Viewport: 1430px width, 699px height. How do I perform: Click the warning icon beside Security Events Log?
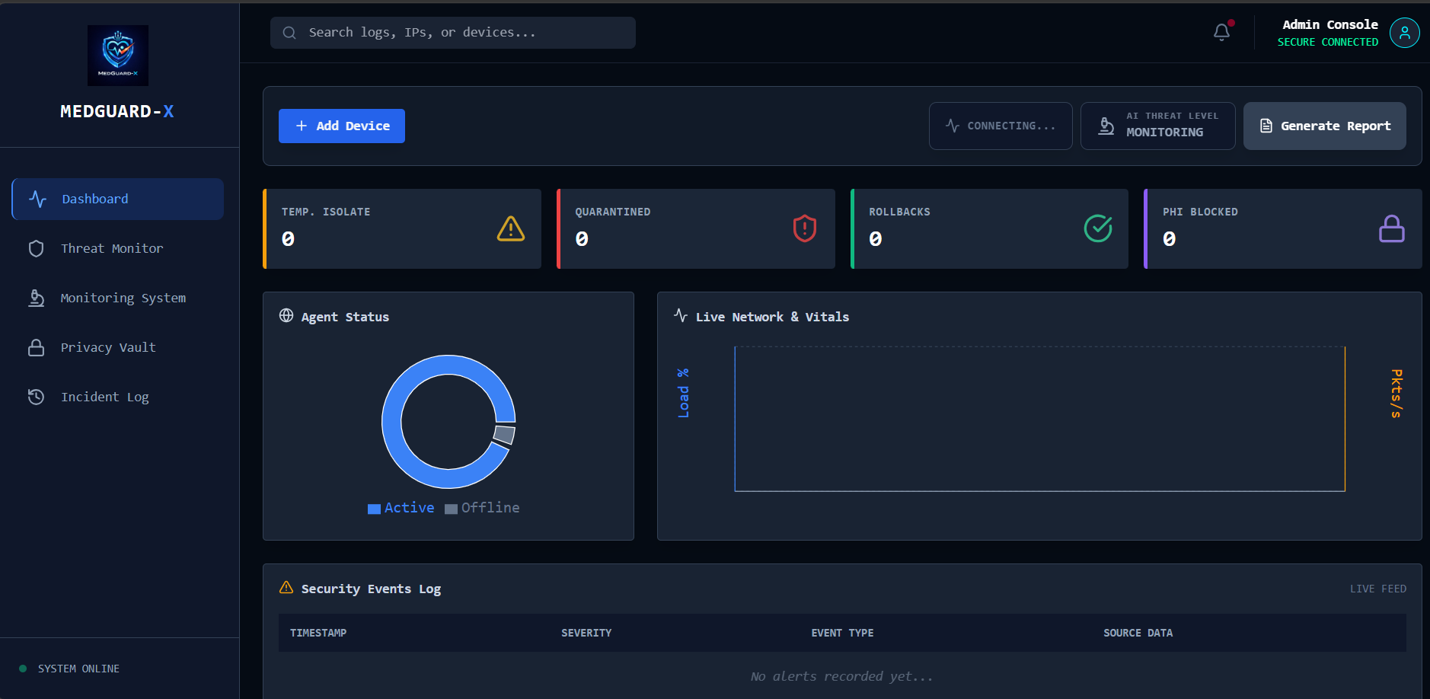[x=287, y=587]
